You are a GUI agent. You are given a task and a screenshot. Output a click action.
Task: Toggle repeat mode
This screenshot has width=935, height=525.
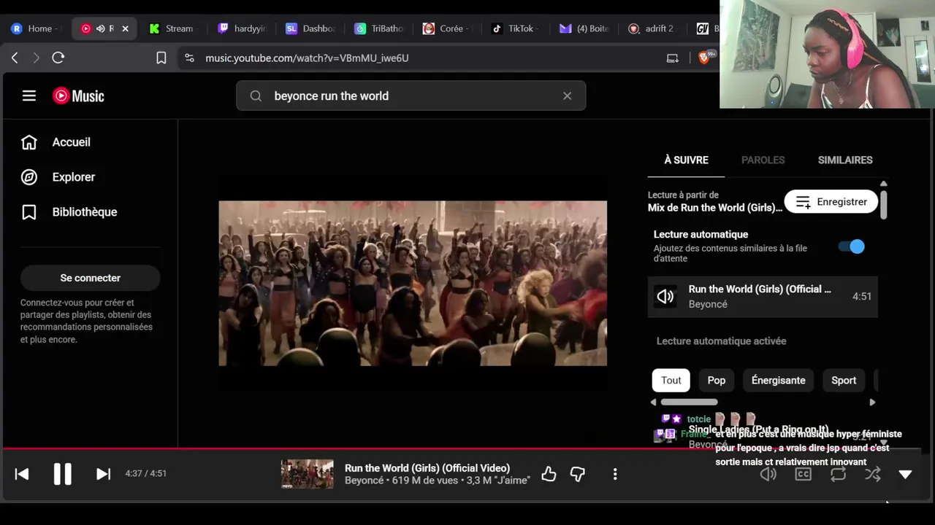click(x=838, y=474)
